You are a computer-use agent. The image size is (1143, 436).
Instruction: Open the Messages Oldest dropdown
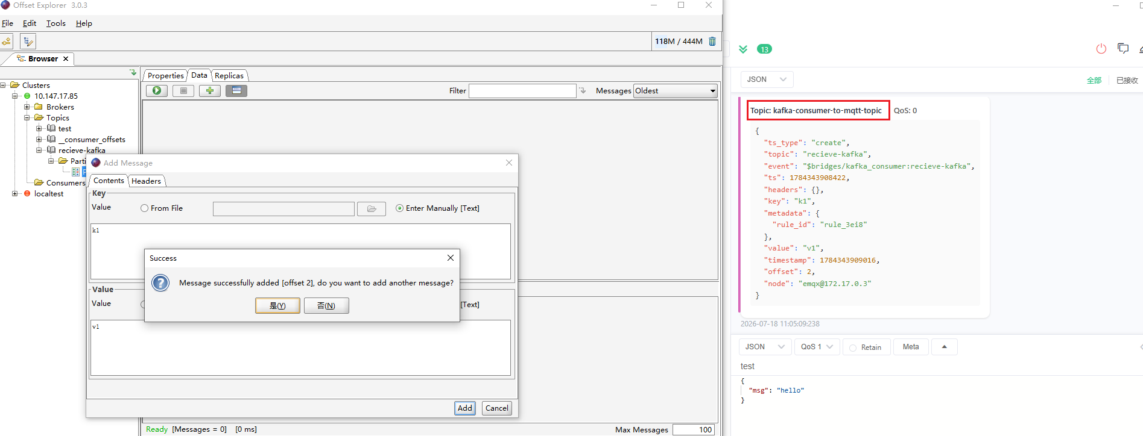[676, 91]
